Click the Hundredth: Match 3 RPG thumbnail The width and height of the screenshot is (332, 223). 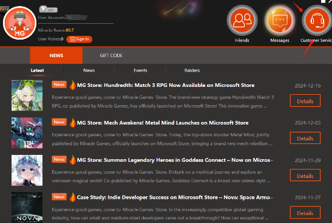[27, 95]
